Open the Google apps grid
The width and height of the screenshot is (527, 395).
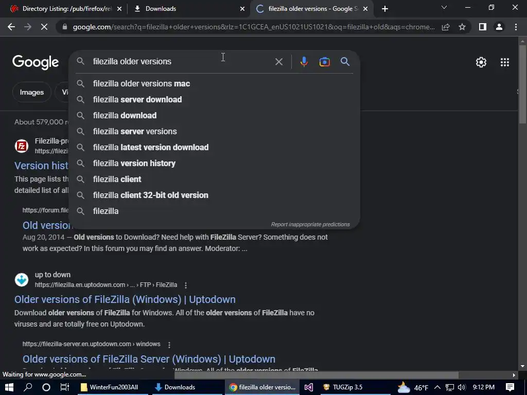click(505, 62)
